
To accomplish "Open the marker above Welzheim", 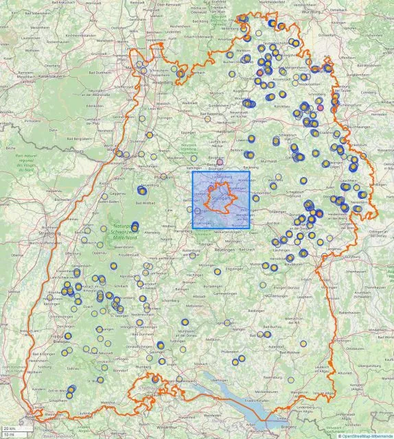I will (x=278, y=177).
